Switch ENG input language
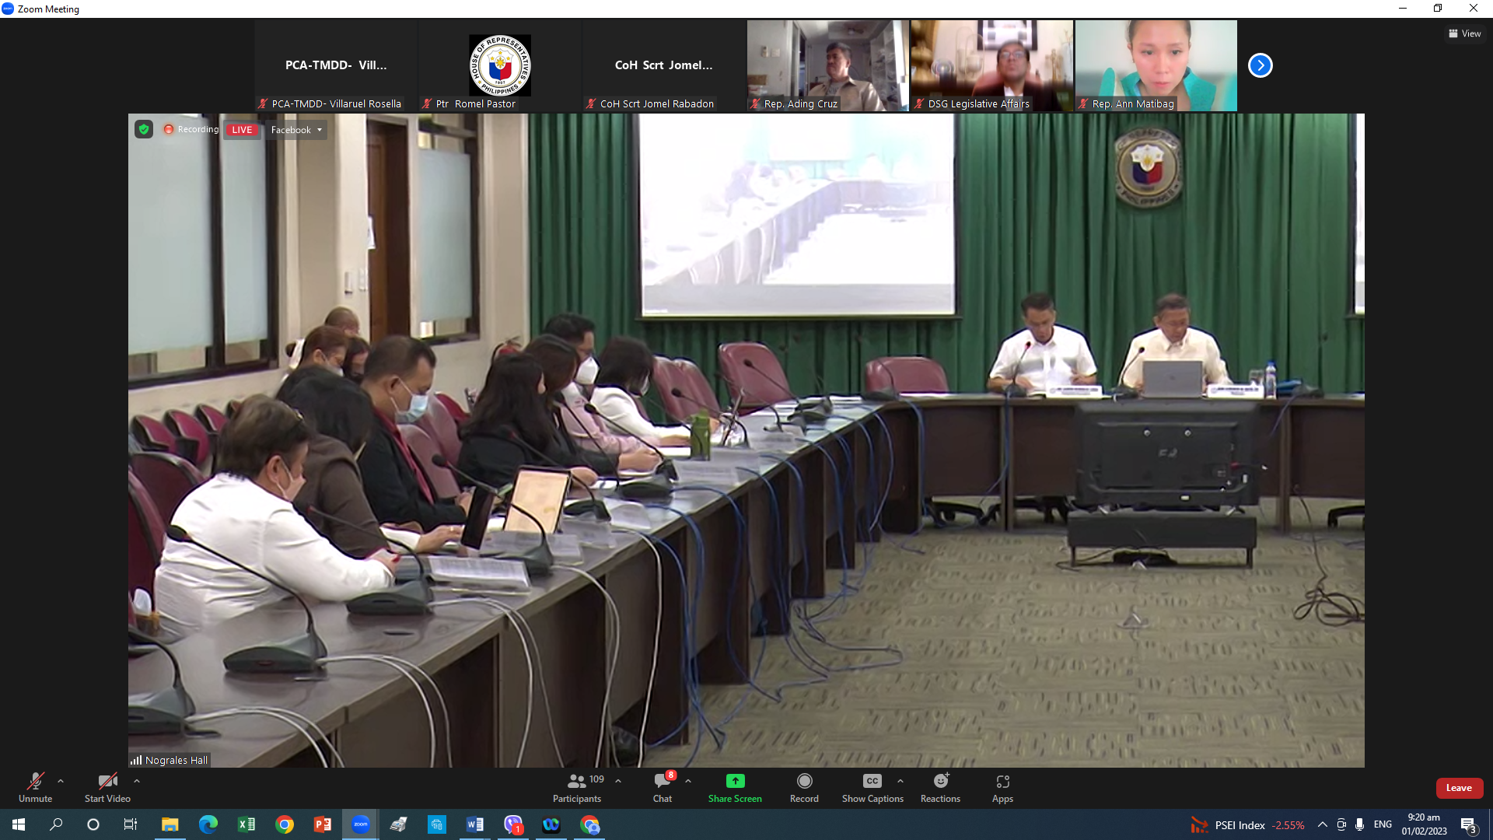The height and width of the screenshot is (840, 1493). (1383, 824)
